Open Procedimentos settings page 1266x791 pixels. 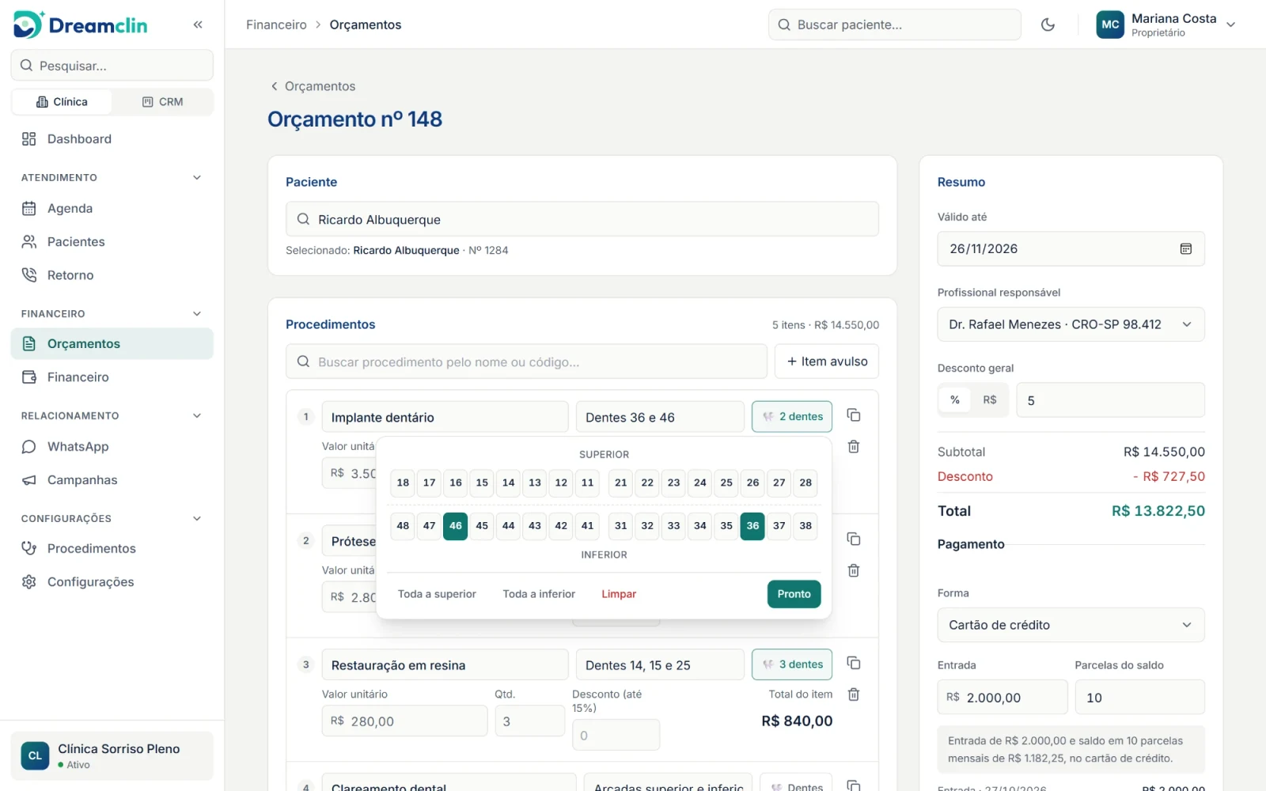click(112, 549)
